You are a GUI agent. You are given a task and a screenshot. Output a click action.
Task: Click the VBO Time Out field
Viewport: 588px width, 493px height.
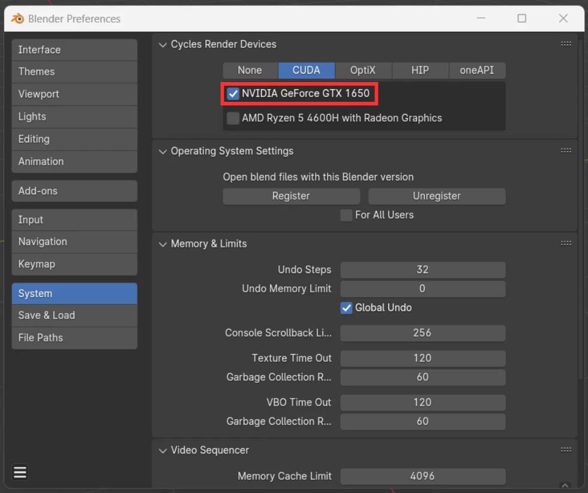pyautogui.click(x=422, y=403)
